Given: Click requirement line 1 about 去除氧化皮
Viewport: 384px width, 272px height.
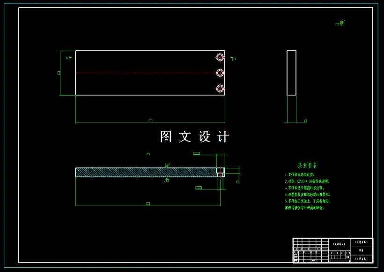Looking at the screenshot, I should tap(300, 175).
